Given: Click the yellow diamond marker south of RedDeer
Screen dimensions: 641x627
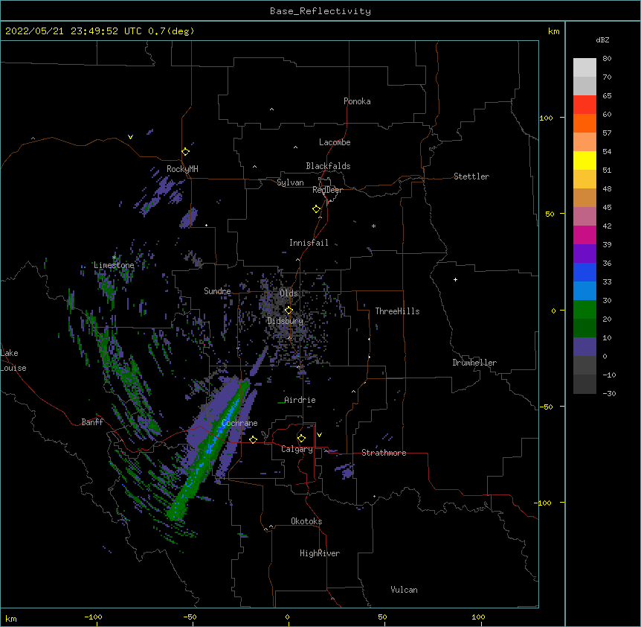Looking at the screenshot, I should 317,209.
